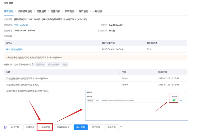Click the 未恢复 recovery status
This screenshot has width=202, height=138.
click(112, 31)
